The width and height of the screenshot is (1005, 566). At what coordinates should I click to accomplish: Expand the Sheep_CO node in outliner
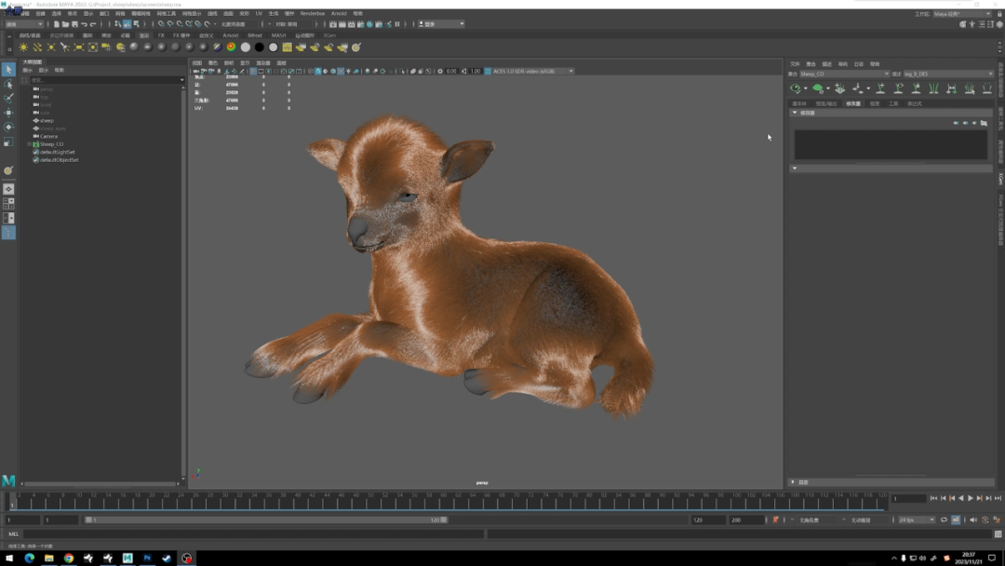pyautogui.click(x=29, y=144)
